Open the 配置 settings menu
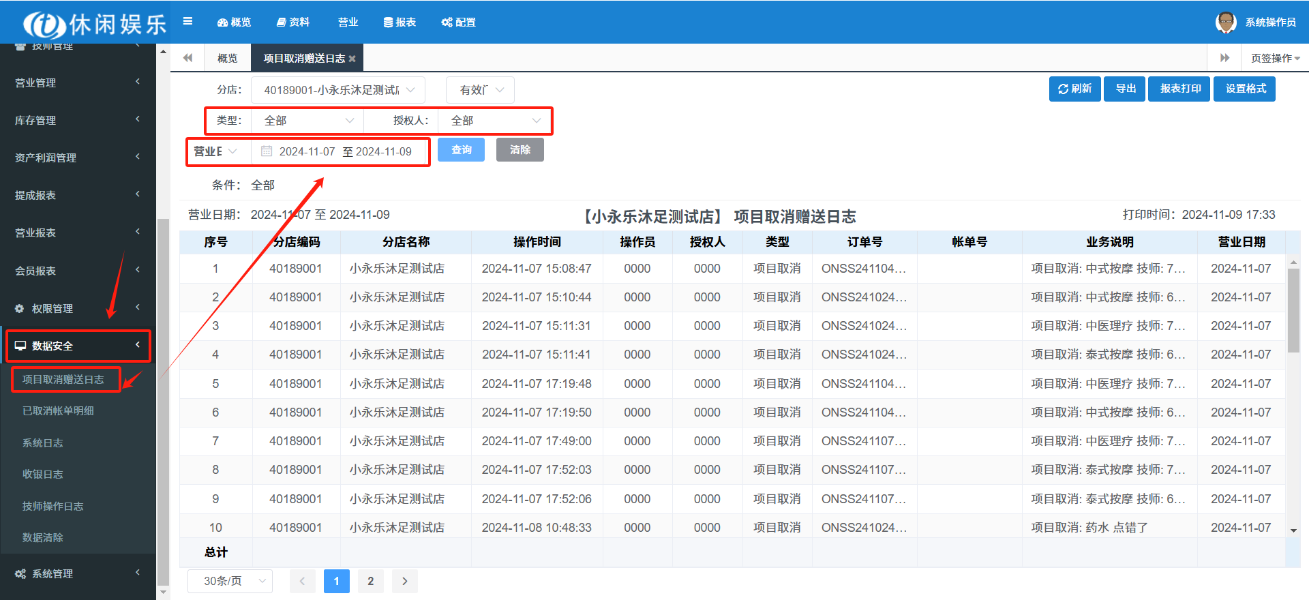Viewport: 1309px width, 600px height. [x=458, y=22]
